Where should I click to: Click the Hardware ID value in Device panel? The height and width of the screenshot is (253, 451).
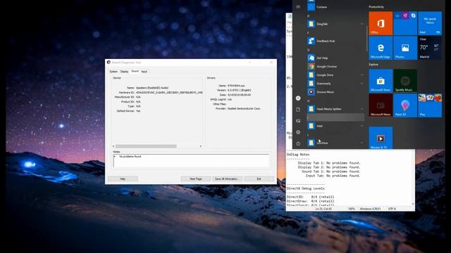click(169, 92)
